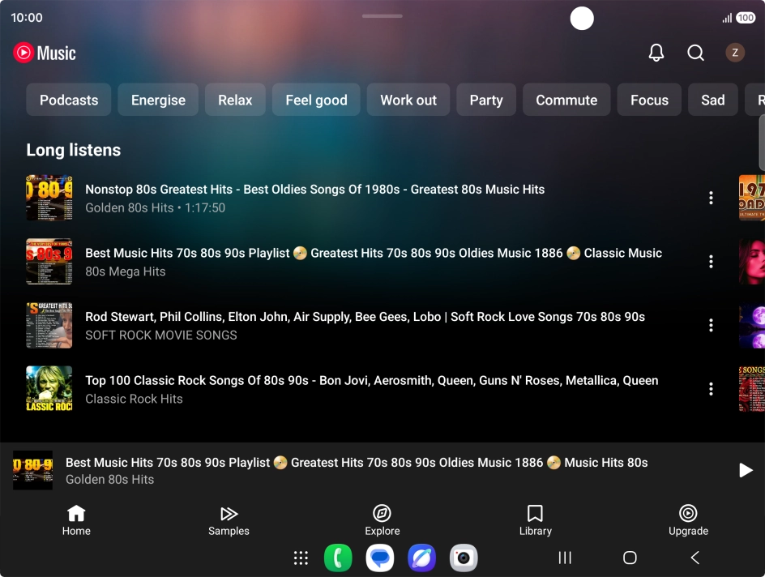Viewport: 765px width, 577px height.
Task: Open the mini player album thumbnail
Action: (32, 470)
